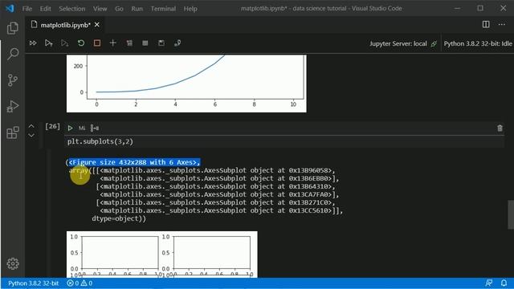The height and width of the screenshot is (289, 514).
Task: Open the variable explorer table icon
Action: tap(145, 43)
